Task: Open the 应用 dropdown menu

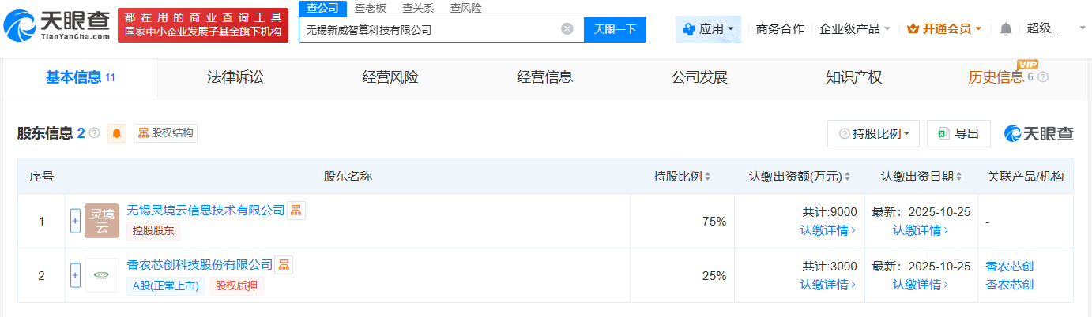Action: (708, 29)
